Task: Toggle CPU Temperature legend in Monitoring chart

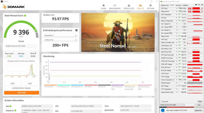Action: click(x=64, y=86)
